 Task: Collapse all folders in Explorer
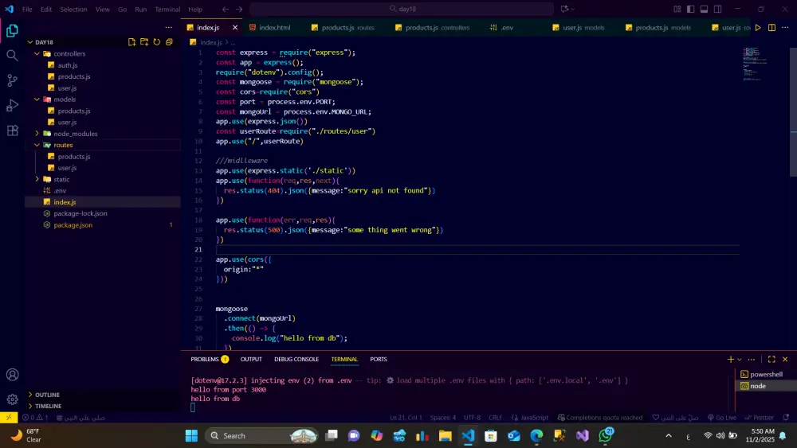coord(169,42)
